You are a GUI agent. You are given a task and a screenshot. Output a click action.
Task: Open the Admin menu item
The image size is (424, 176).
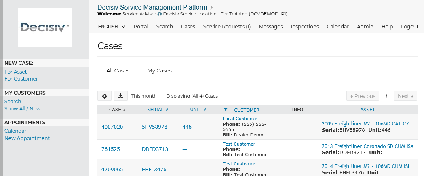tap(365, 27)
